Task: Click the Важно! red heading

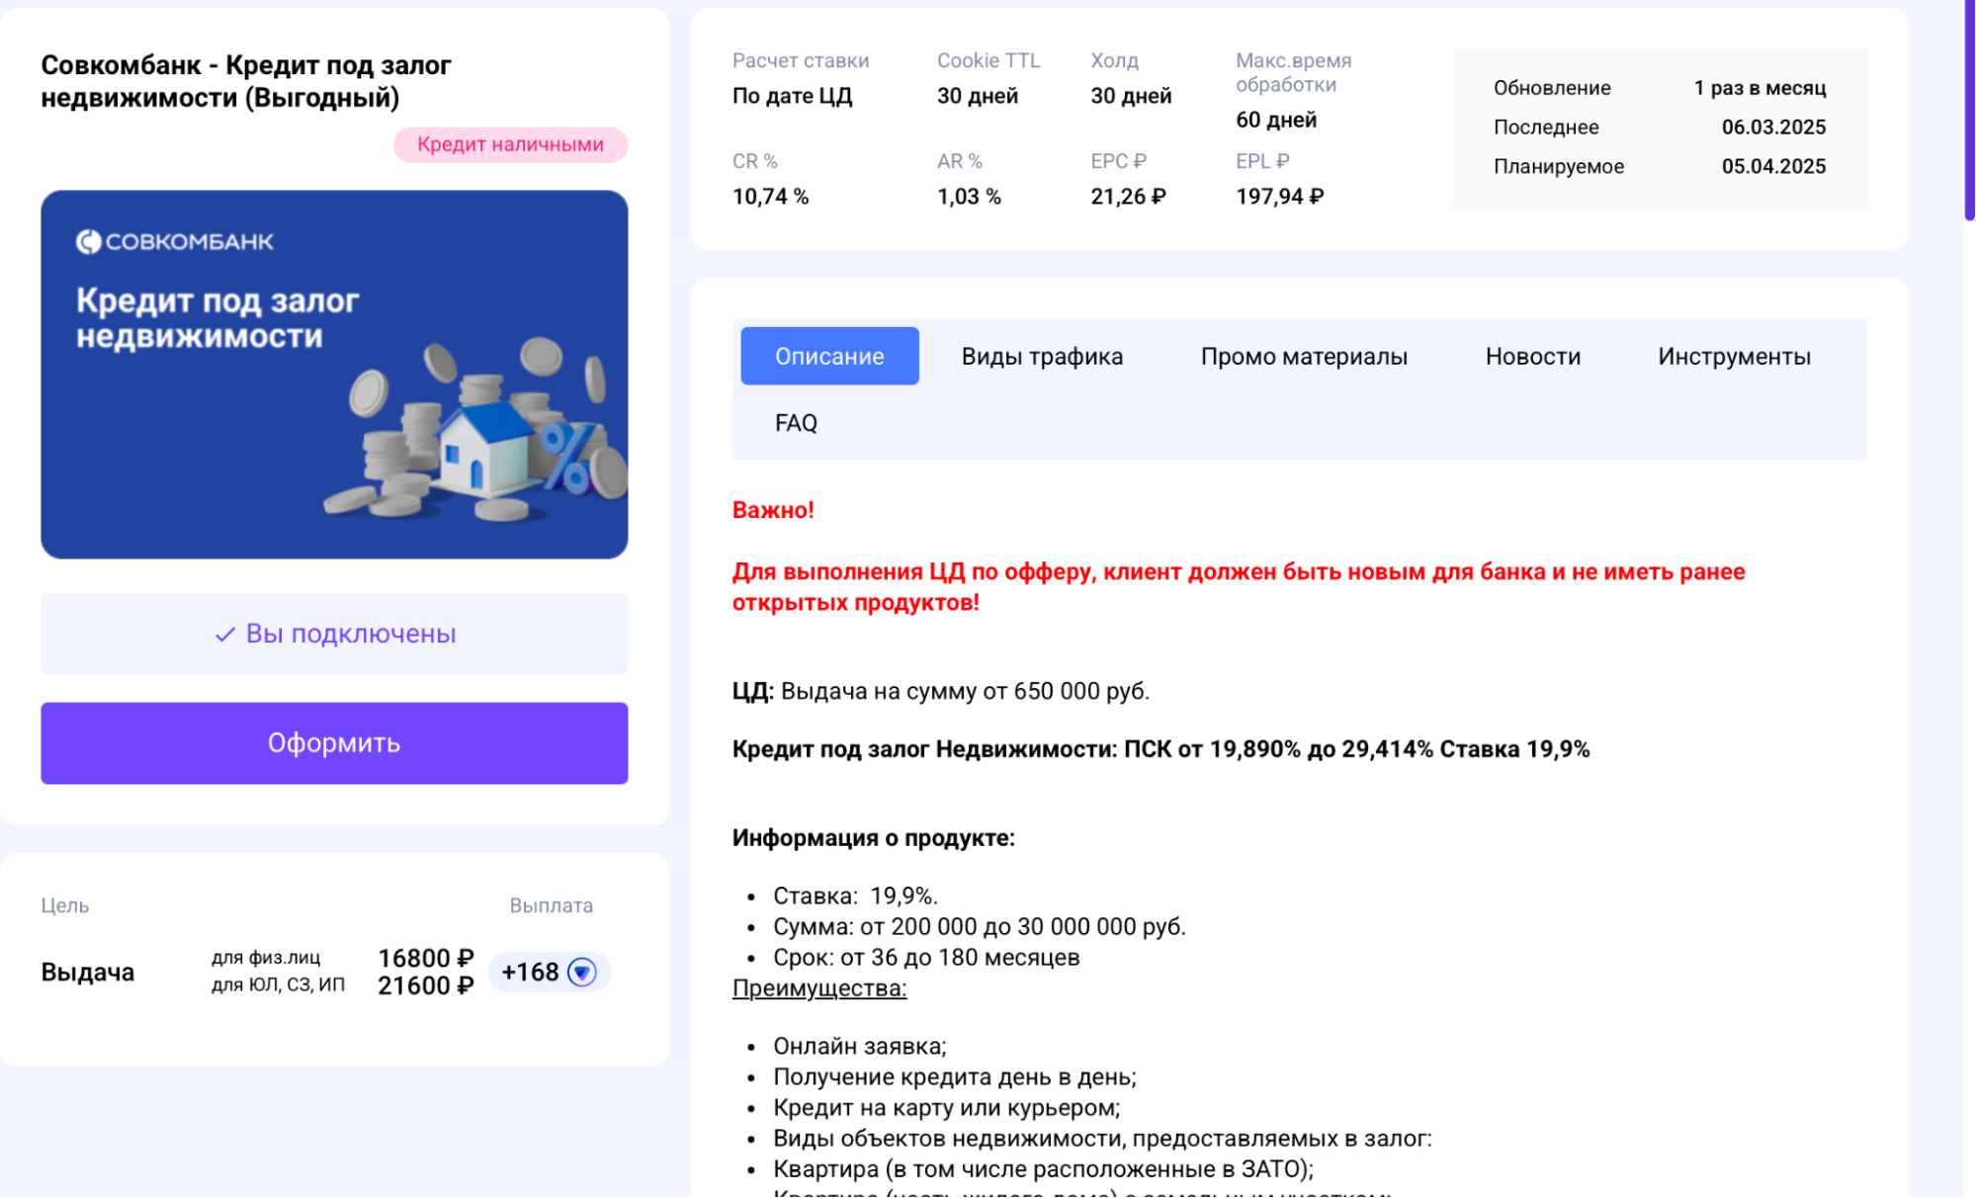Action: 773,510
